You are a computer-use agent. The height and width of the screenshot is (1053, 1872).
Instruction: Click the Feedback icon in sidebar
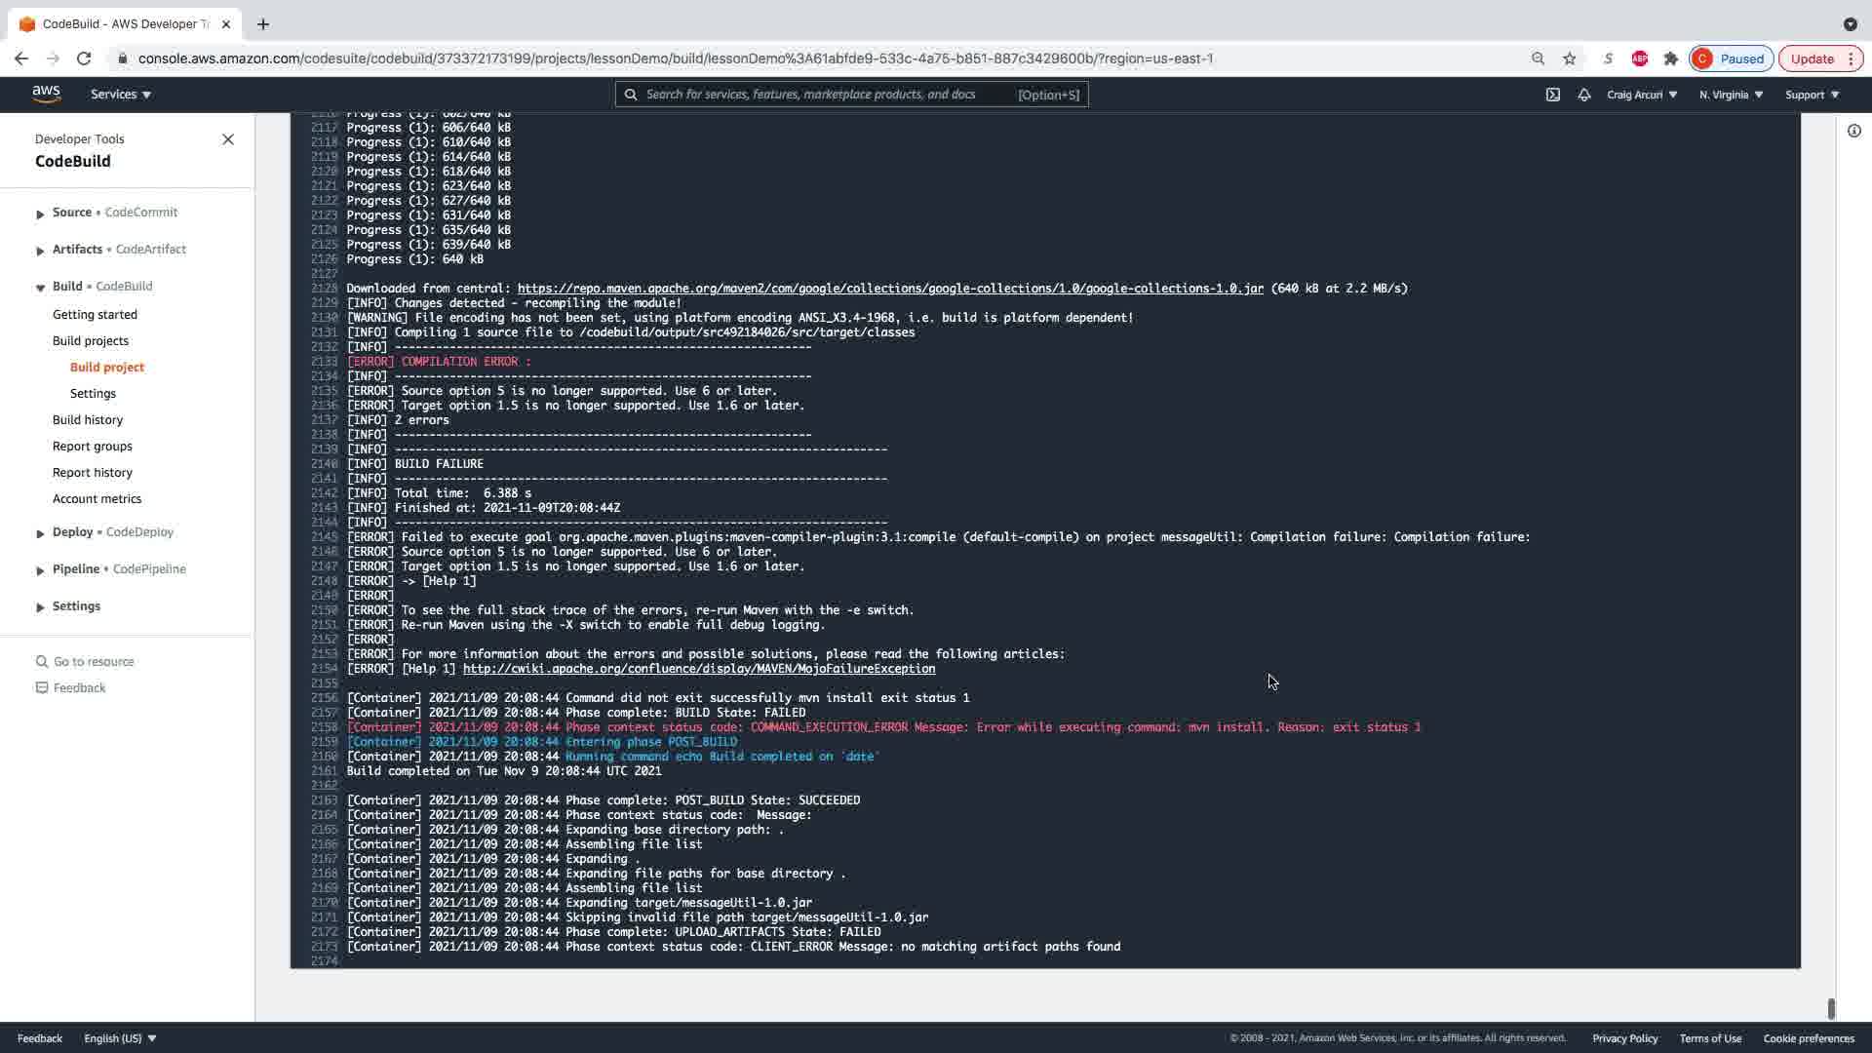click(x=42, y=687)
